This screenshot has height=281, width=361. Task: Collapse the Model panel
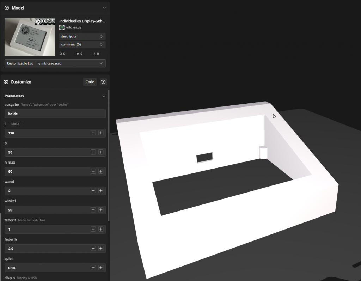tap(104, 8)
